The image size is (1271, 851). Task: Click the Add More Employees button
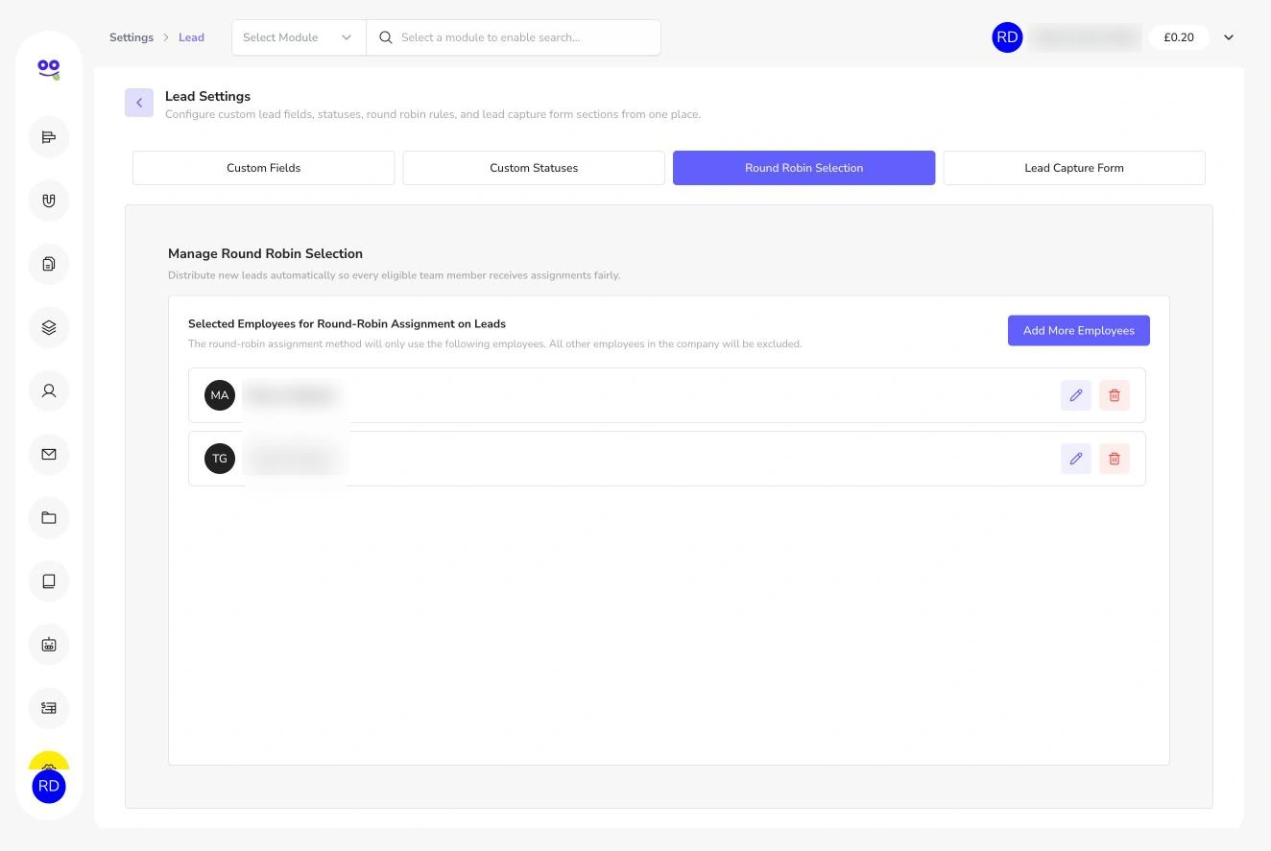click(x=1079, y=330)
